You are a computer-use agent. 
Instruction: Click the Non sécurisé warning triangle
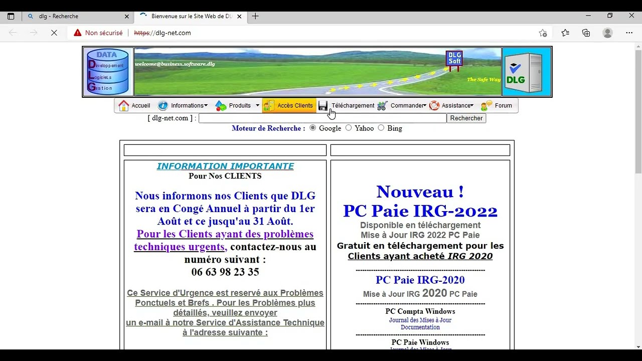tap(77, 33)
